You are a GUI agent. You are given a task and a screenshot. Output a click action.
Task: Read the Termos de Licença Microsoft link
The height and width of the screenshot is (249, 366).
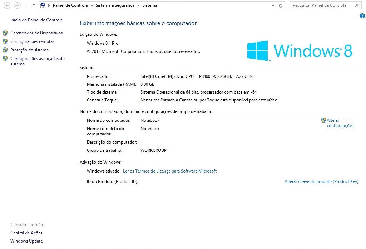coord(170,171)
